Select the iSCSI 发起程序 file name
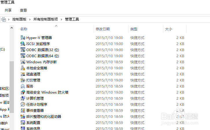 tap(38, 44)
